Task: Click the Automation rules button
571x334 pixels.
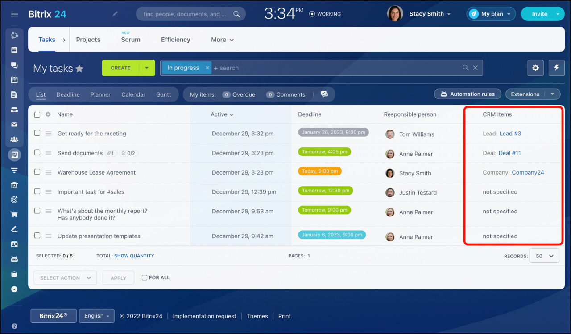Action: click(x=467, y=94)
